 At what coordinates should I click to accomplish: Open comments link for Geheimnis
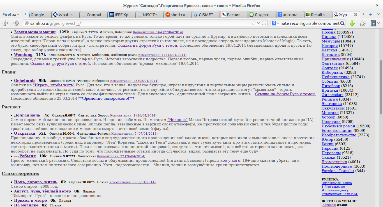(134, 81)
